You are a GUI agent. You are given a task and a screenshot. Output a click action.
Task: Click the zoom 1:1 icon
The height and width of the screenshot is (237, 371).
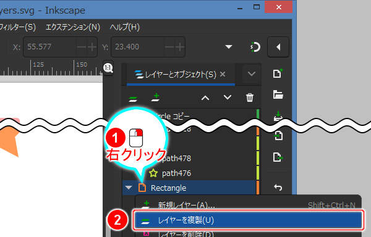click(108, 69)
